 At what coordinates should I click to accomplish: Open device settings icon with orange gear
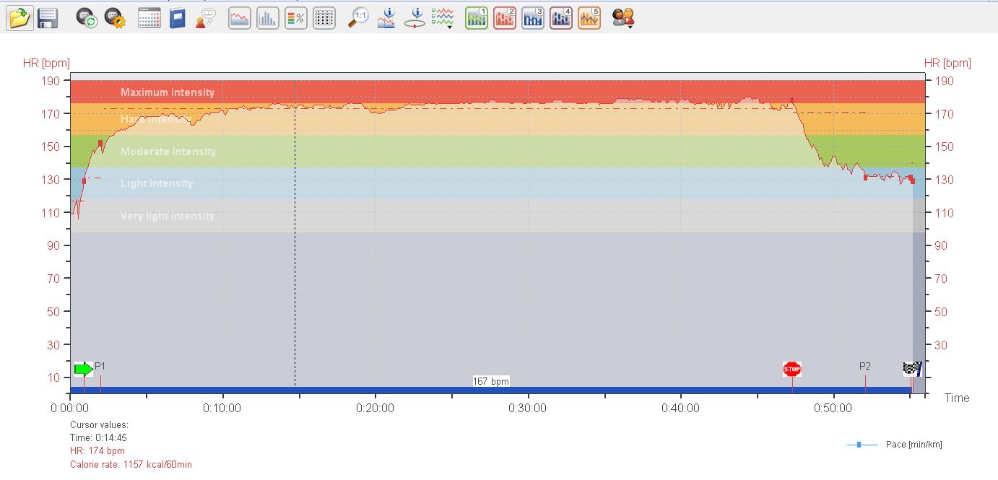(x=115, y=18)
